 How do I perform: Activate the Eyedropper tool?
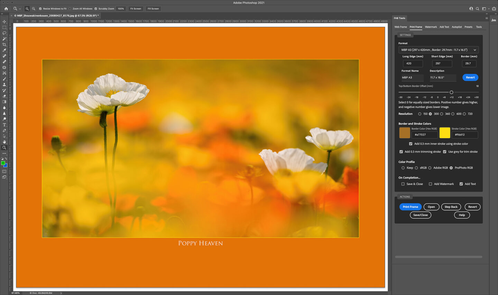[4, 50]
